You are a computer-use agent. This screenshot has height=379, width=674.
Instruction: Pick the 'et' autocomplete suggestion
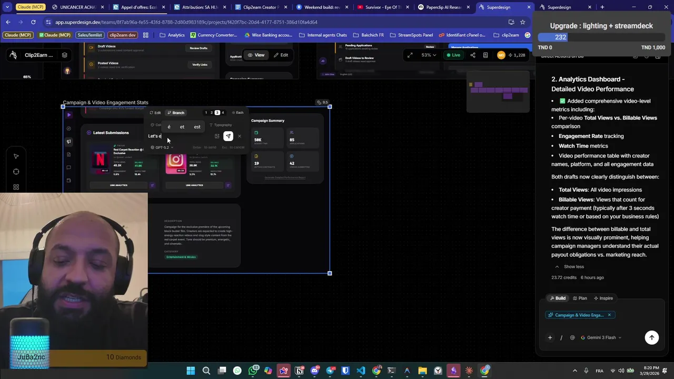click(182, 126)
